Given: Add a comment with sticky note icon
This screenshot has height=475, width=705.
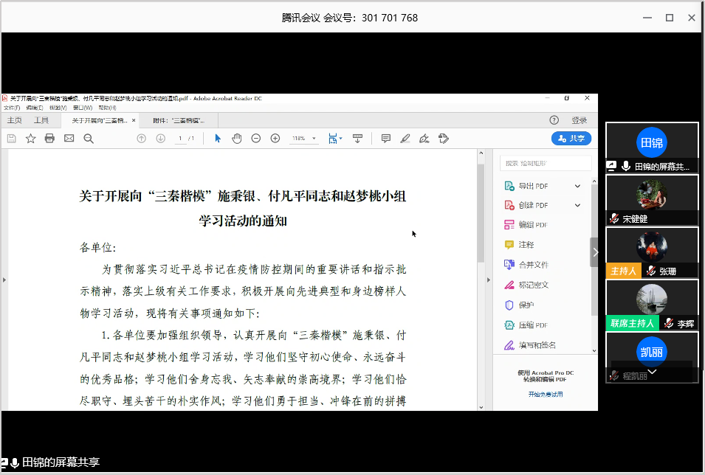Looking at the screenshot, I should click(x=386, y=139).
